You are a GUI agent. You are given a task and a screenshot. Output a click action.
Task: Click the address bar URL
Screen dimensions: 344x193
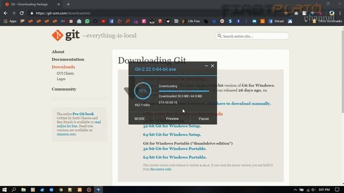63,13
